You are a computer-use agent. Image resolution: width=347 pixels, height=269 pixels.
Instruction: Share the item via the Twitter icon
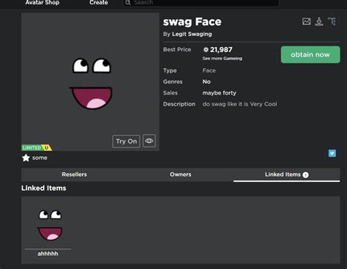(332, 153)
